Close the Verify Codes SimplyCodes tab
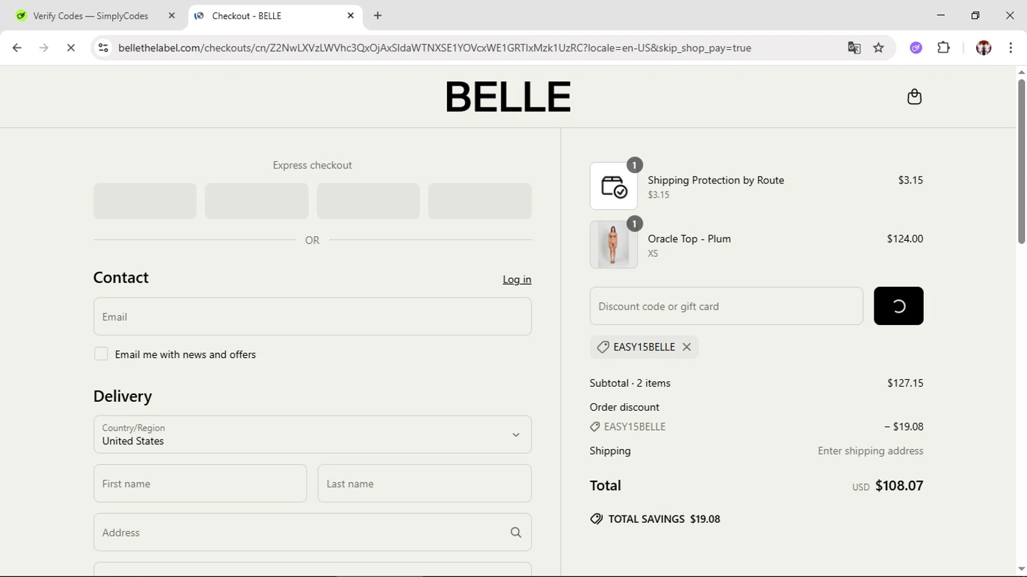The width and height of the screenshot is (1027, 577). 172,16
